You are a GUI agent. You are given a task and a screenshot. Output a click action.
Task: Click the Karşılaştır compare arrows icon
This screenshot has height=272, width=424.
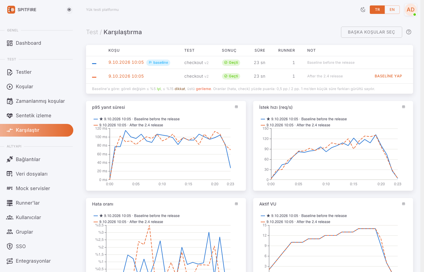[10, 130]
